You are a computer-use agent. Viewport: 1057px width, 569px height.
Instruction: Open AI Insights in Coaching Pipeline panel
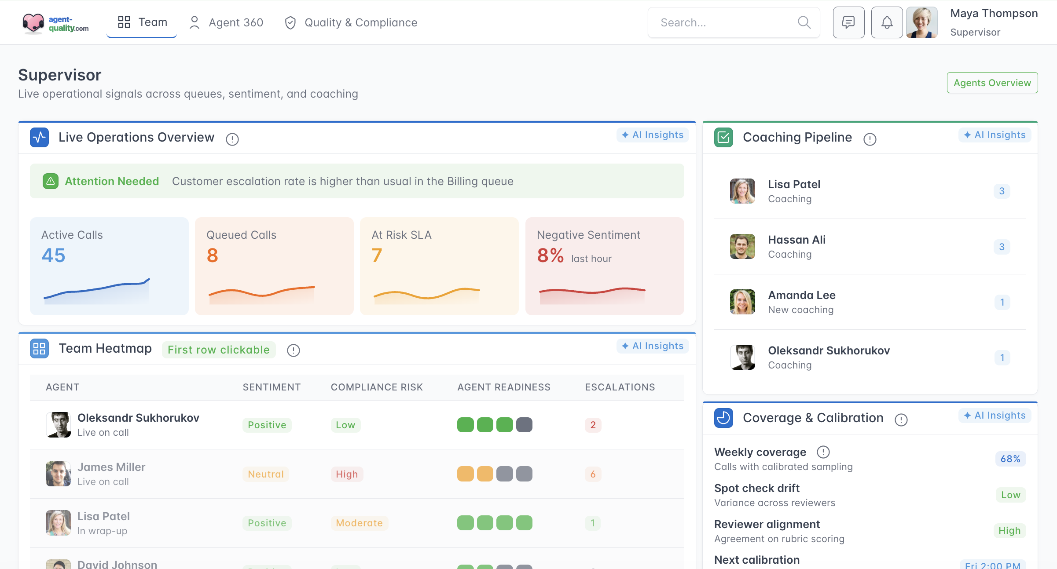pyautogui.click(x=995, y=135)
